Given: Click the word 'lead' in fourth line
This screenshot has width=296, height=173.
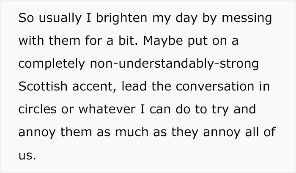Looking at the screenshot, I should click(x=134, y=86).
